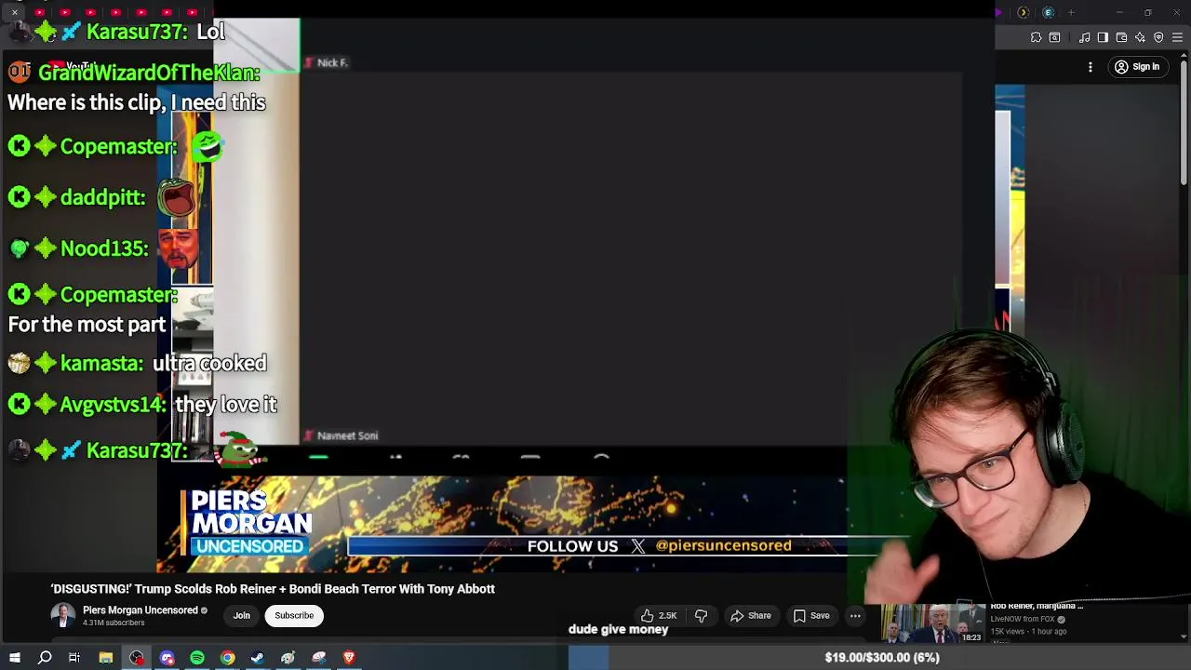
Task: Click the Navneet Soni participant label
Action: click(347, 435)
